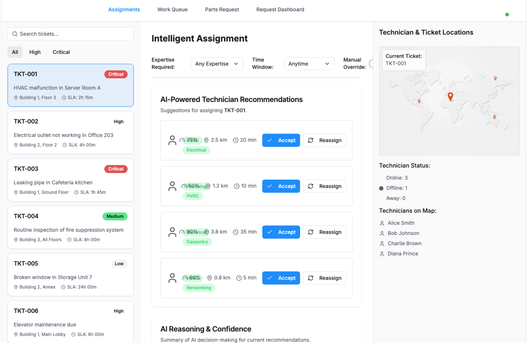Reassign the 0.8 km Networking technician

[324, 278]
